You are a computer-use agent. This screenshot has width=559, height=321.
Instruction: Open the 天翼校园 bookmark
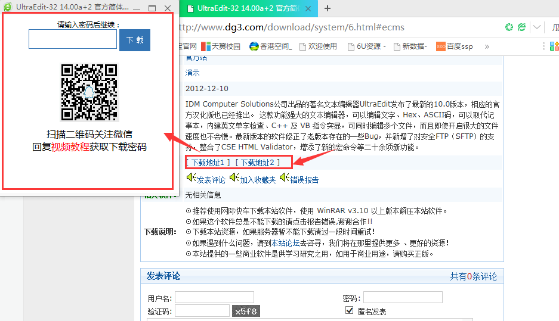pos(221,46)
